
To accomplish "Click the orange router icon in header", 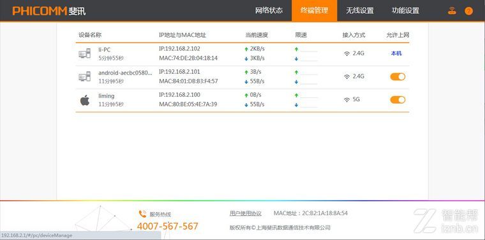I will tap(452, 11).
